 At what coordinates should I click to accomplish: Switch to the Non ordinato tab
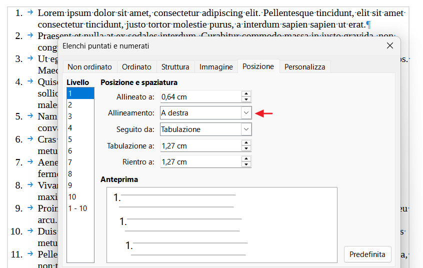pyautogui.click(x=90, y=66)
